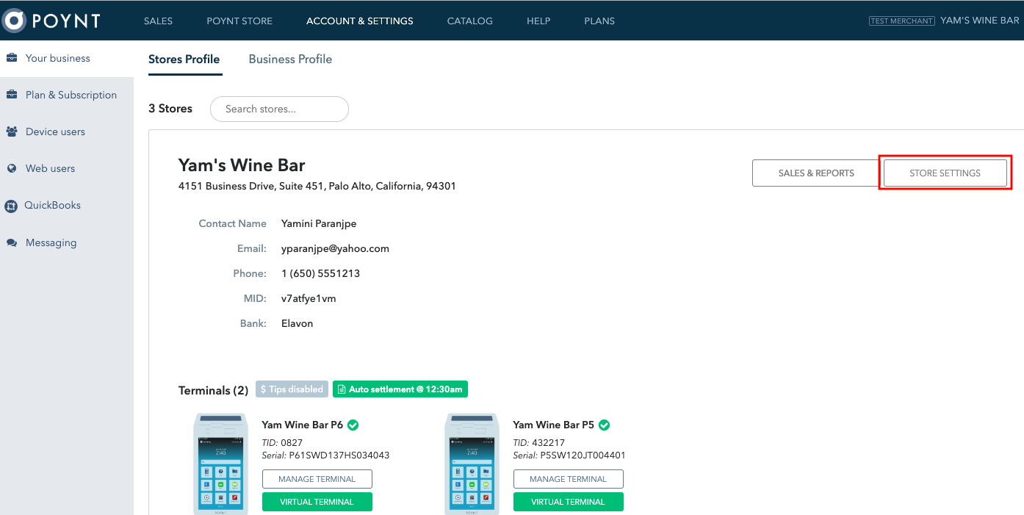Open QuickBooks in the sidebar
The image size is (1024, 515).
(x=67, y=206)
